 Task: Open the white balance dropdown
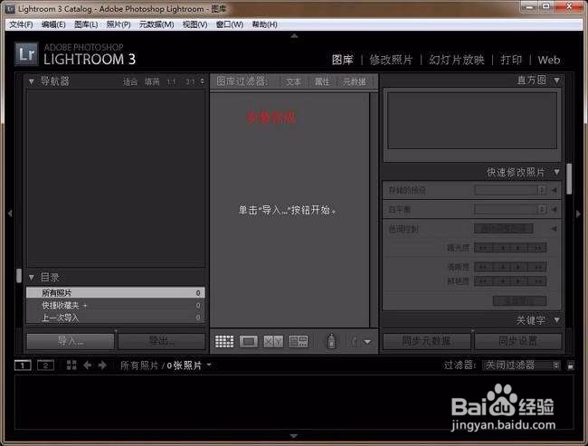pyautogui.click(x=510, y=209)
